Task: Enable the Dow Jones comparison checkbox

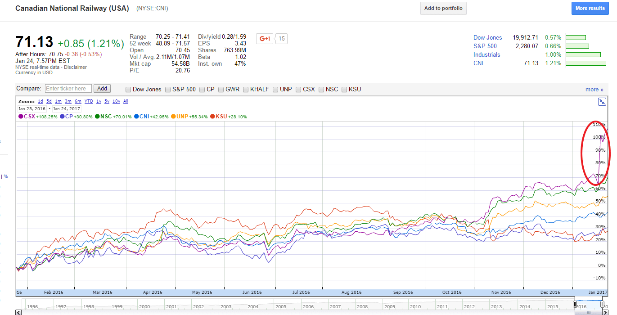Action: (x=129, y=90)
